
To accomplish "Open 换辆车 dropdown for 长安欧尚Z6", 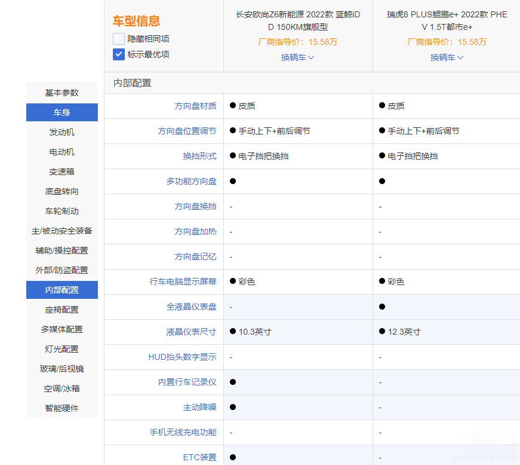I will (297, 57).
